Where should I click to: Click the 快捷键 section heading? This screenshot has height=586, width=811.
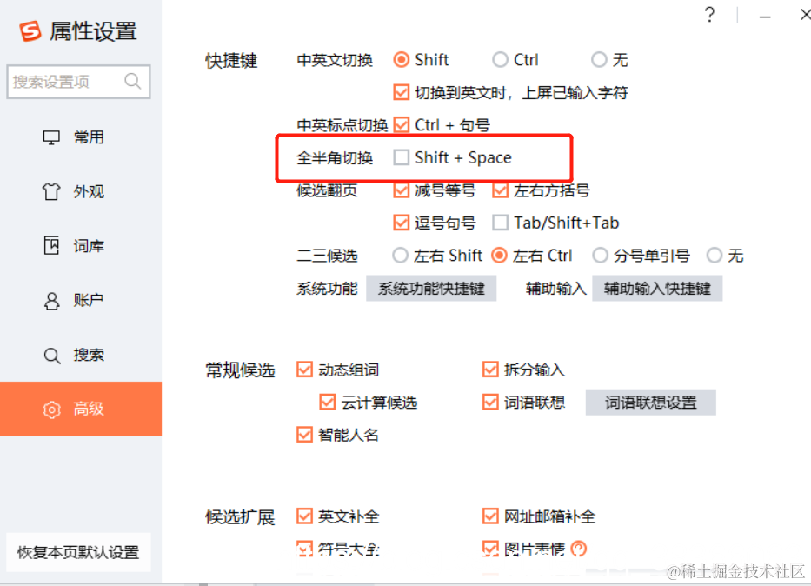(x=231, y=61)
